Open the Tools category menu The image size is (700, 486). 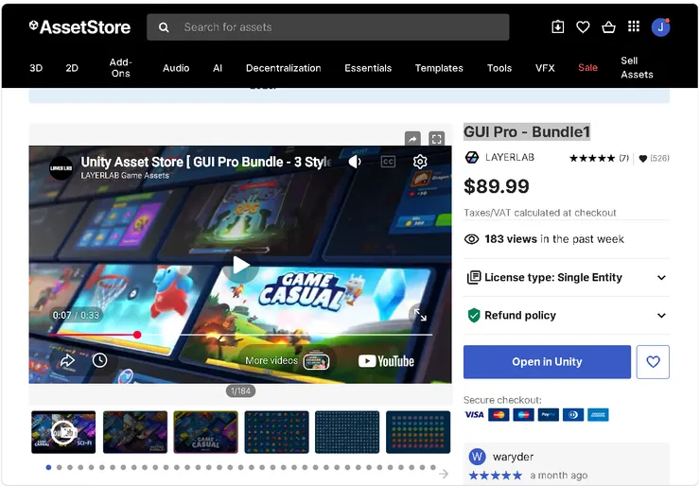[499, 68]
